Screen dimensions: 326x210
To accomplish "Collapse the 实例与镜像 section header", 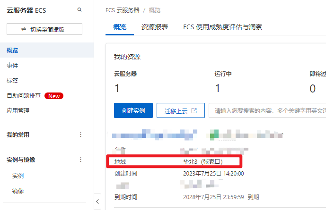I will tap(21, 160).
